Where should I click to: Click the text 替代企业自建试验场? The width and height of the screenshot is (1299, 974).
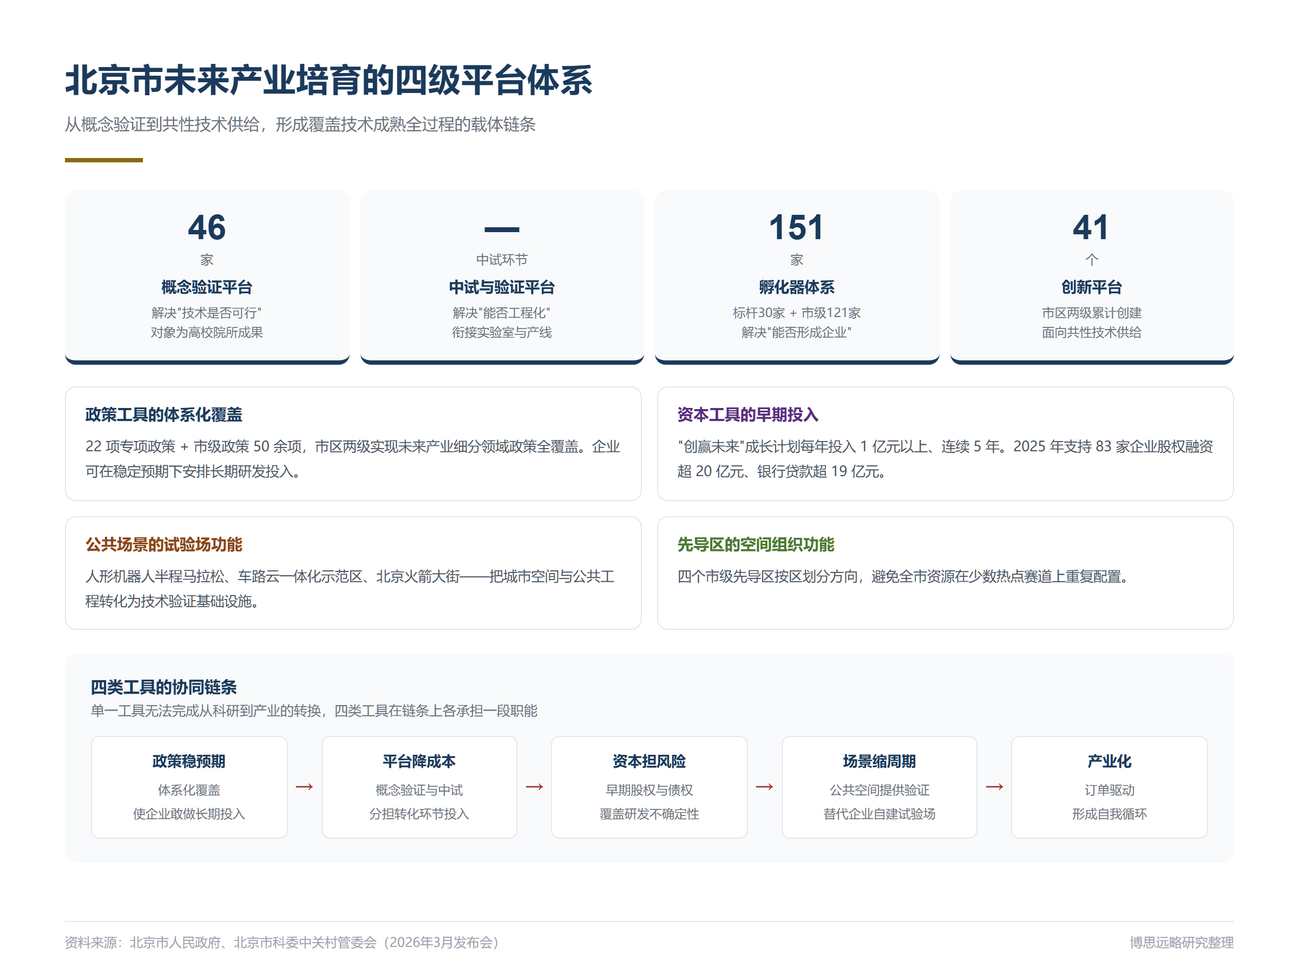pos(880,814)
